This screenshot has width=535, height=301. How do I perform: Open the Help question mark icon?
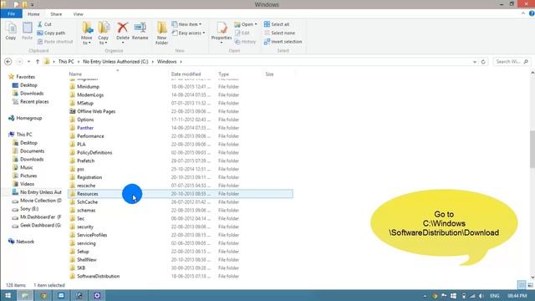[532, 13]
